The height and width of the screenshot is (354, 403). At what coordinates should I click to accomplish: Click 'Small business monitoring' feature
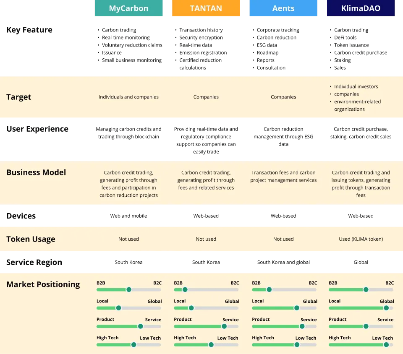[131, 60]
